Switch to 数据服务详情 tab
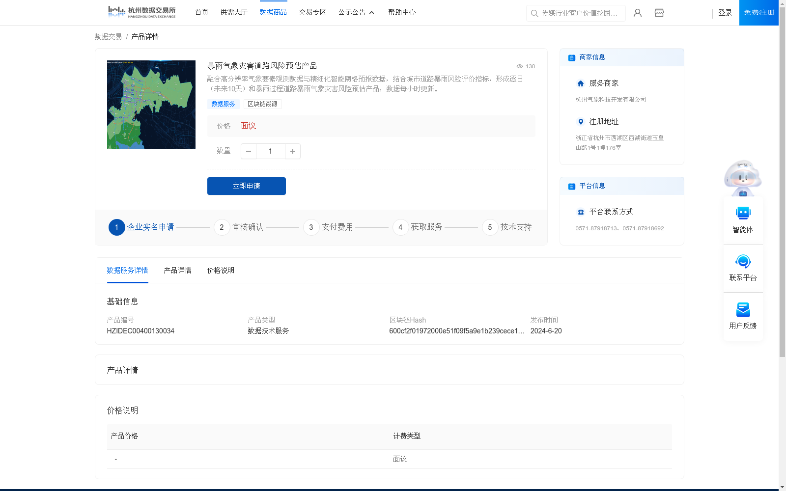The width and height of the screenshot is (786, 491). [x=127, y=271]
